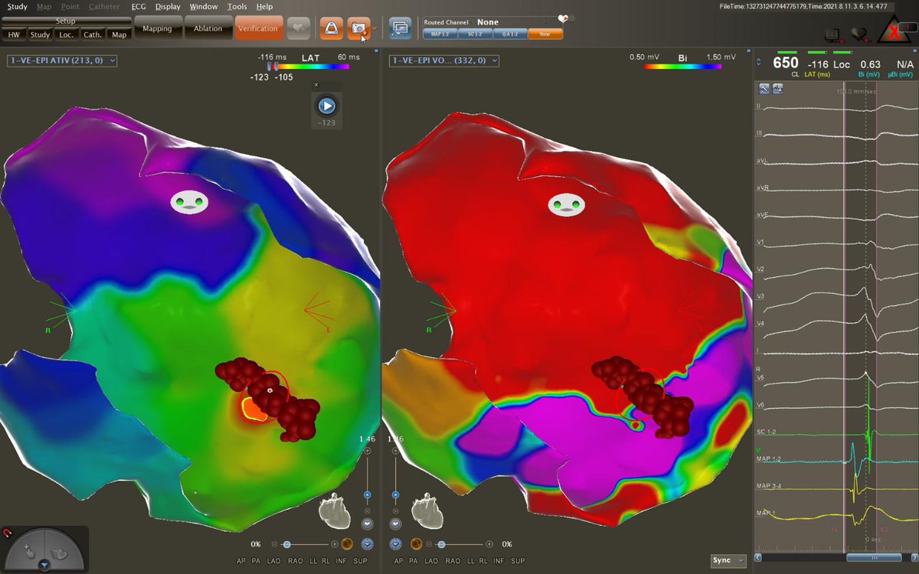919x574 pixels.
Task: Switch right map to SUP view
Action: tap(518, 561)
